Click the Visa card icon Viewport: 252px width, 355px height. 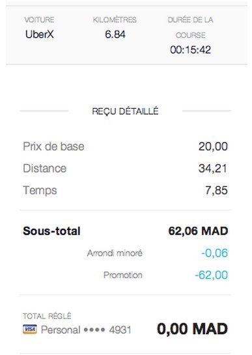(30, 329)
